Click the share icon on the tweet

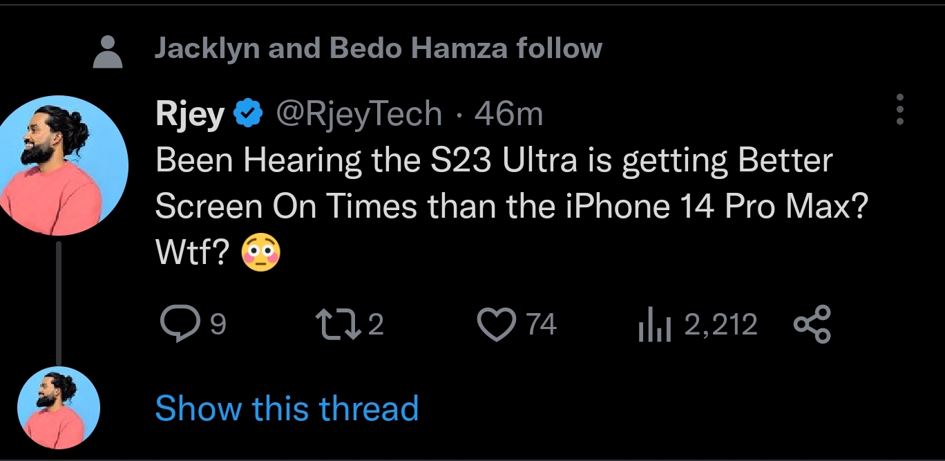click(812, 326)
